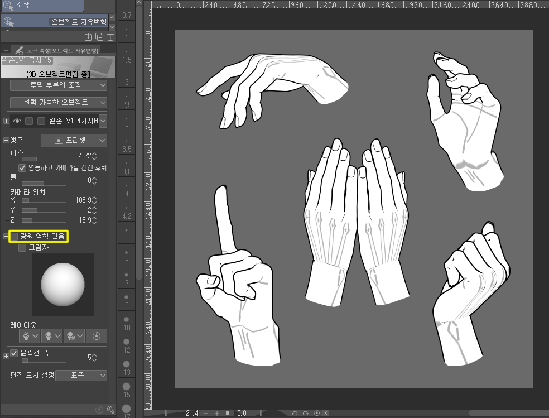Open the 선택 가능한 오브젝트 selector
The height and width of the screenshot is (418, 549).
(x=57, y=102)
